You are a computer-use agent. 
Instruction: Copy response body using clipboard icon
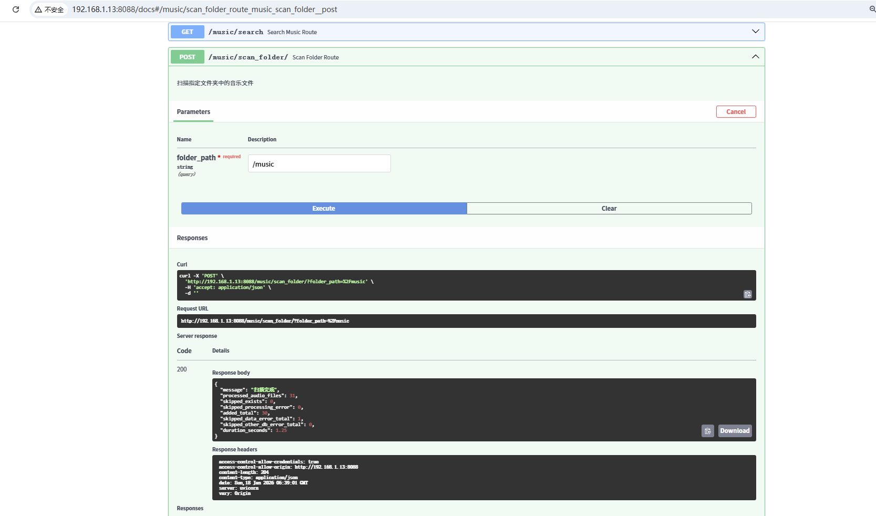[x=707, y=431]
